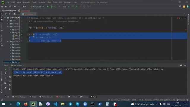Click Collapse All icon in Project panel

pyautogui.click(x=10, y=14)
